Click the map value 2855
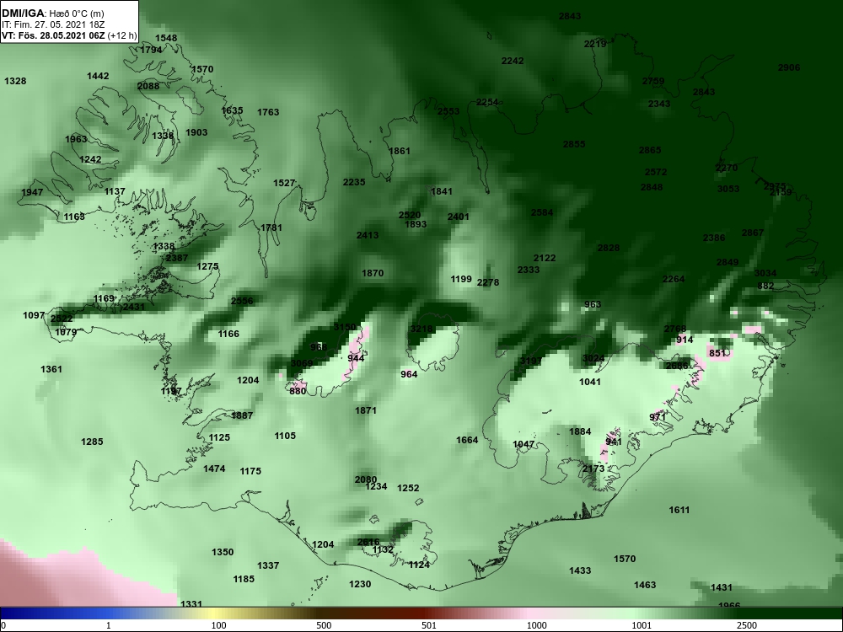843x632 pixels. 574,145
